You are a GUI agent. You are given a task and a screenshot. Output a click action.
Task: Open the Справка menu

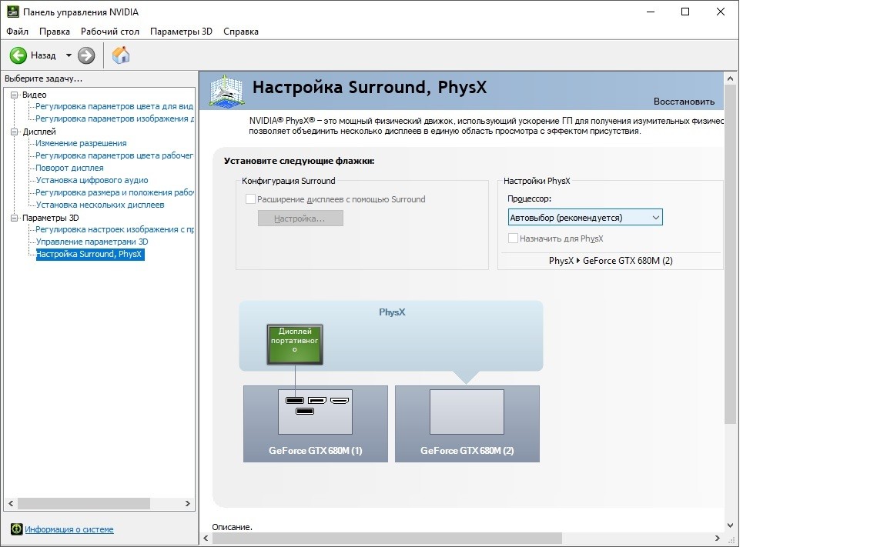point(241,32)
